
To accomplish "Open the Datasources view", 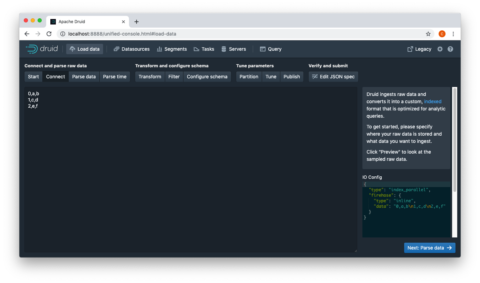I will tap(132, 49).
